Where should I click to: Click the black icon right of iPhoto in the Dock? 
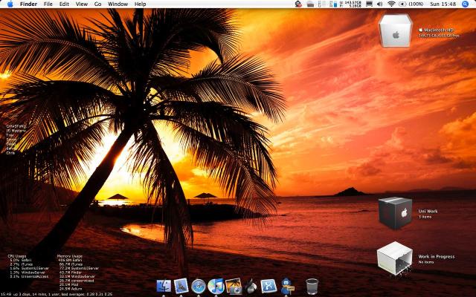point(251,287)
